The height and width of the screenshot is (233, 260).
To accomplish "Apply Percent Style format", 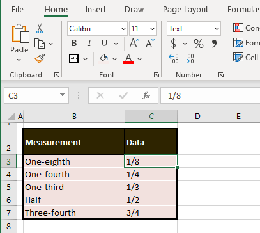I will coord(199,44).
